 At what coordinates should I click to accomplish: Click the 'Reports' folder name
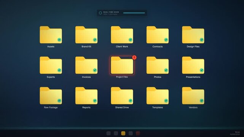(86, 107)
